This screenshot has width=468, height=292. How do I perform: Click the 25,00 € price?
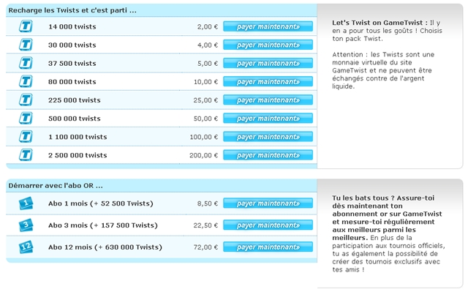coord(205,100)
